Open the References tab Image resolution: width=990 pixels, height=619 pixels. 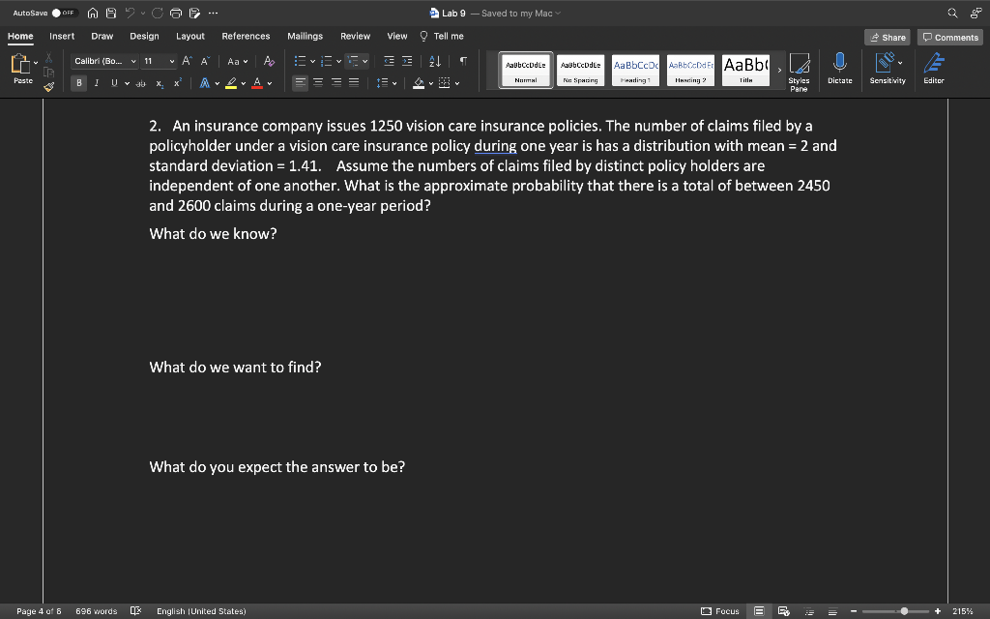(246, 36)
